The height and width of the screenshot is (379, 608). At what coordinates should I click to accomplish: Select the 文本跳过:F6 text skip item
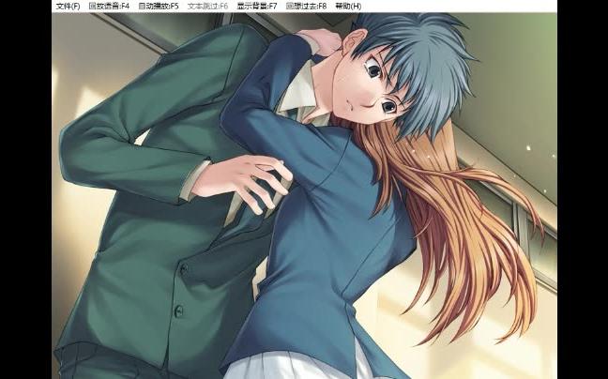[207, 6]
